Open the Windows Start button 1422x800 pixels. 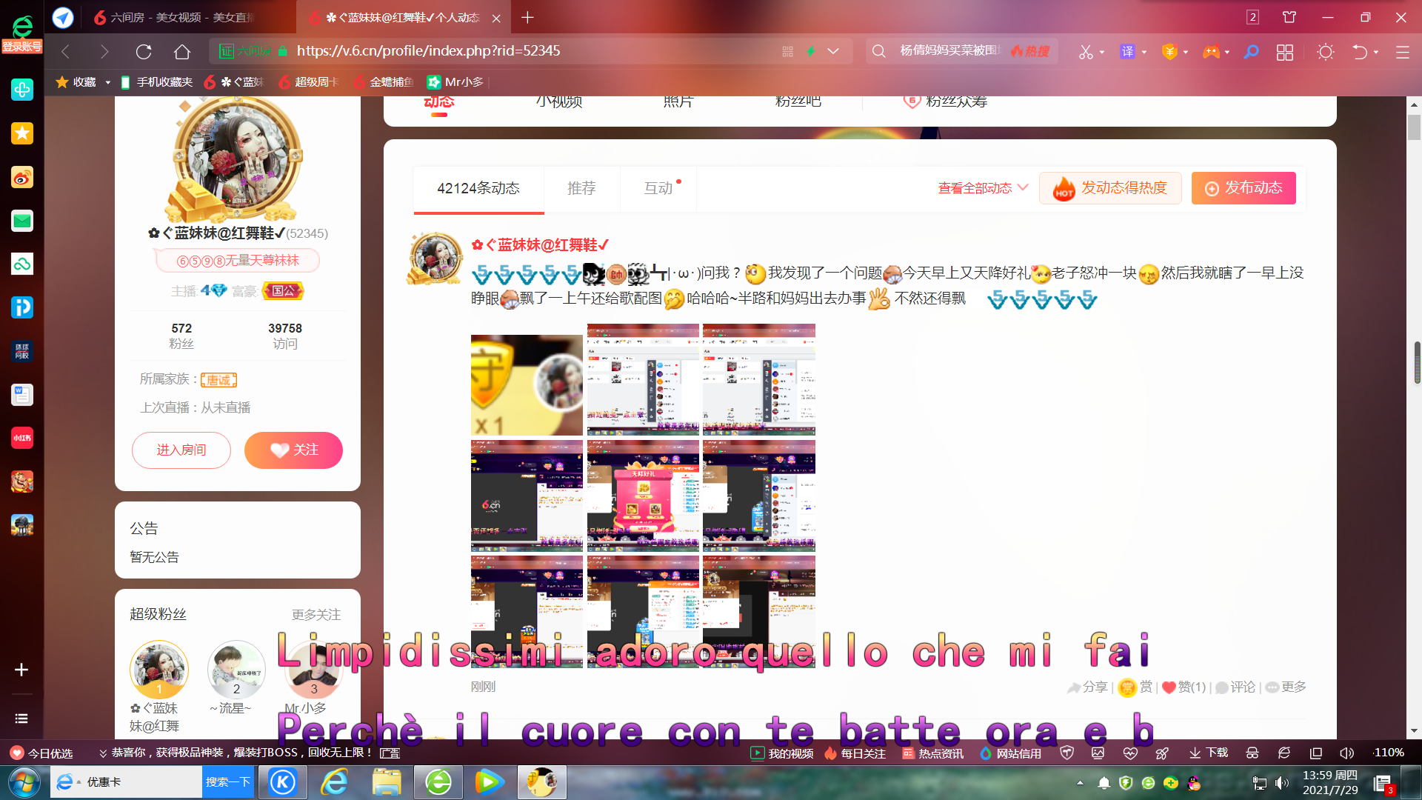(24, 782)
